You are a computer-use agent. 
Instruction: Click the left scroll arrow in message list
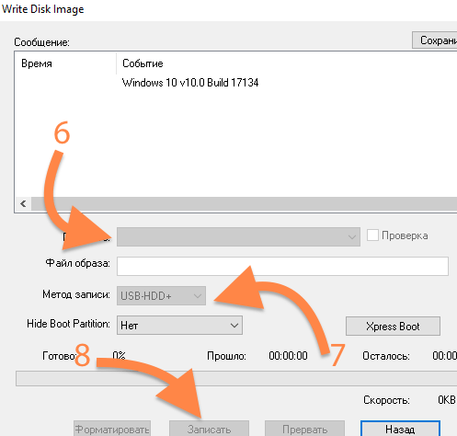[x=23, y=204]
